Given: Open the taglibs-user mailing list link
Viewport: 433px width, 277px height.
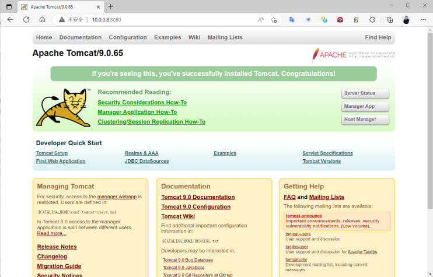Looking at the screenshot, I should coord(296,247).
